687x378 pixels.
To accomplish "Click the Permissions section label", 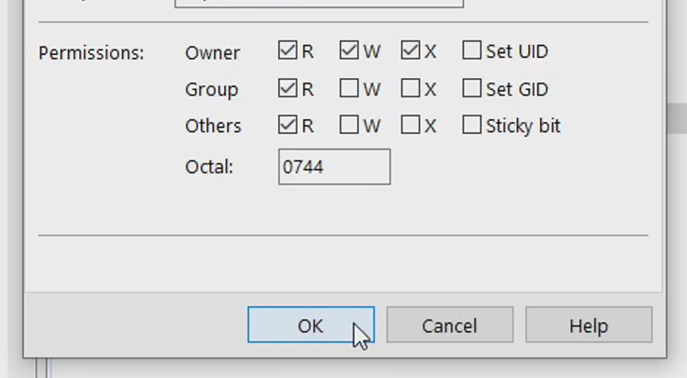I will pyautogui.click(x=91, y=53).
